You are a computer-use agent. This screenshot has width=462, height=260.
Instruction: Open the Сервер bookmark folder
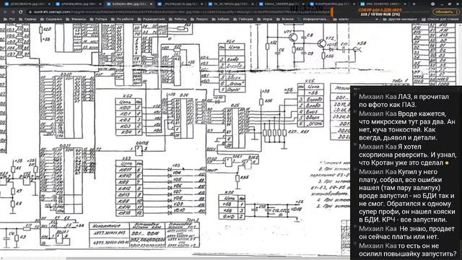click(27, 19)
